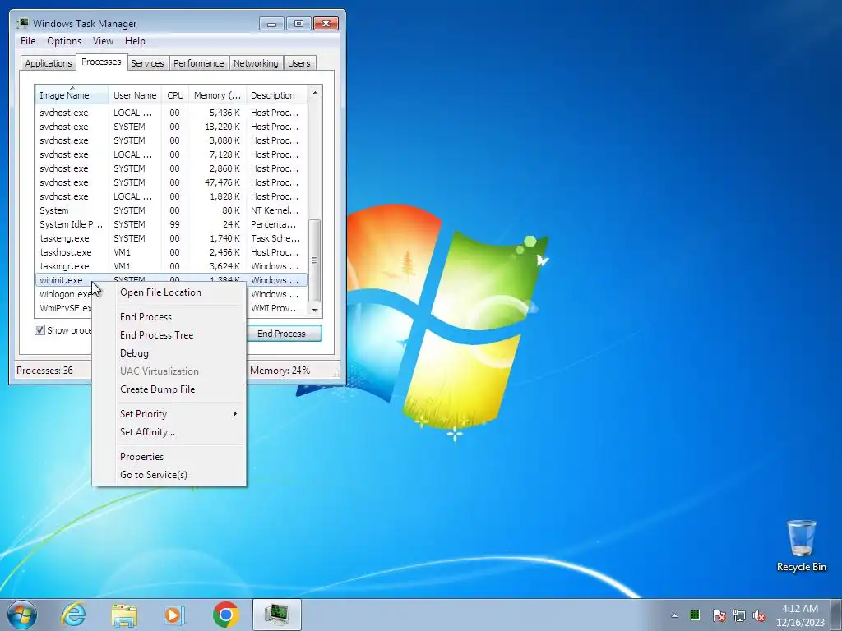Open the File menu
842x631 pixels.
tap(28, 41)
